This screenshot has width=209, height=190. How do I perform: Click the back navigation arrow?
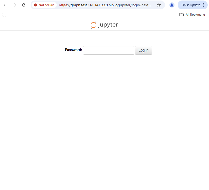coord(5,5)
